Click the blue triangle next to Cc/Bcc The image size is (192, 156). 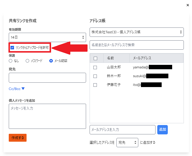23,89
